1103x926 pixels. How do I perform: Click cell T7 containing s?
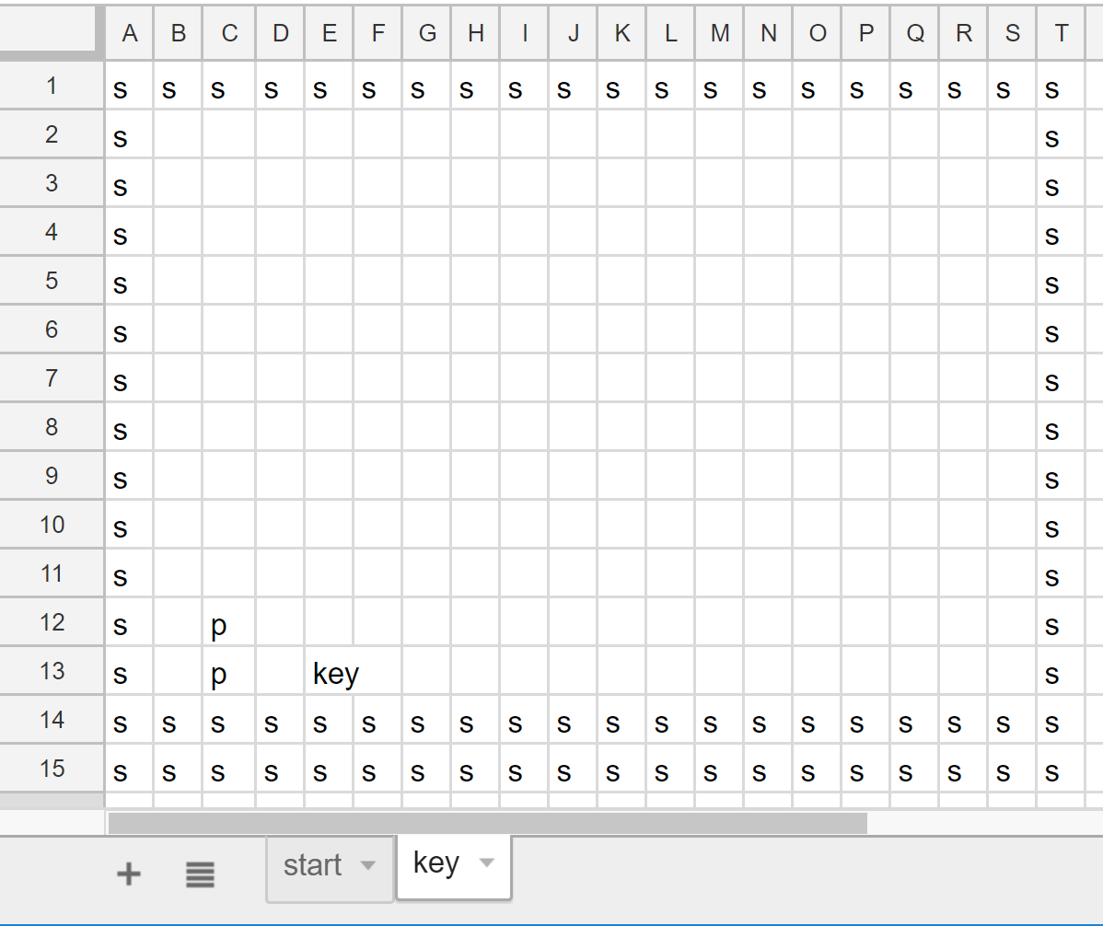[x=1061, y=381]
